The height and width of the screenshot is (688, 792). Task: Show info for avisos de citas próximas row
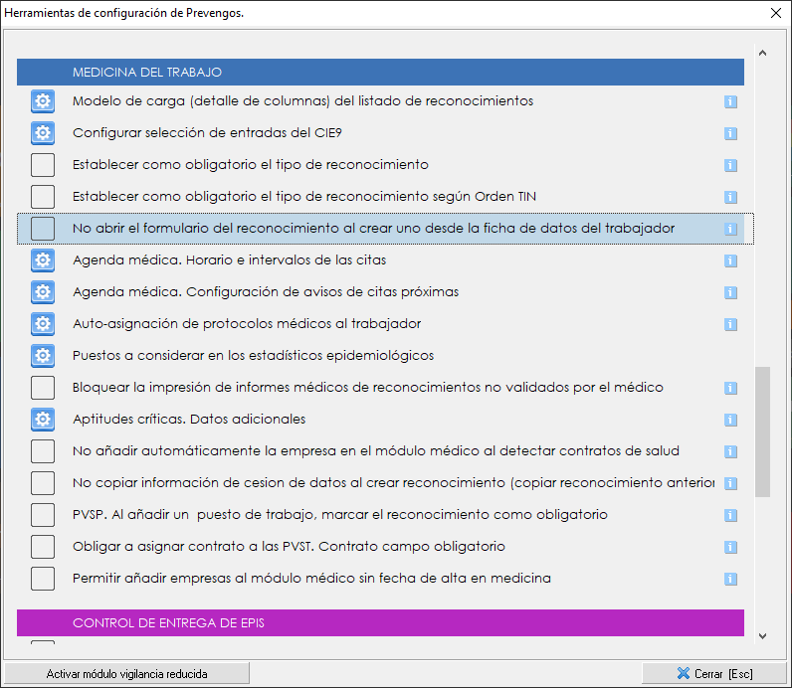pos(730,292)
